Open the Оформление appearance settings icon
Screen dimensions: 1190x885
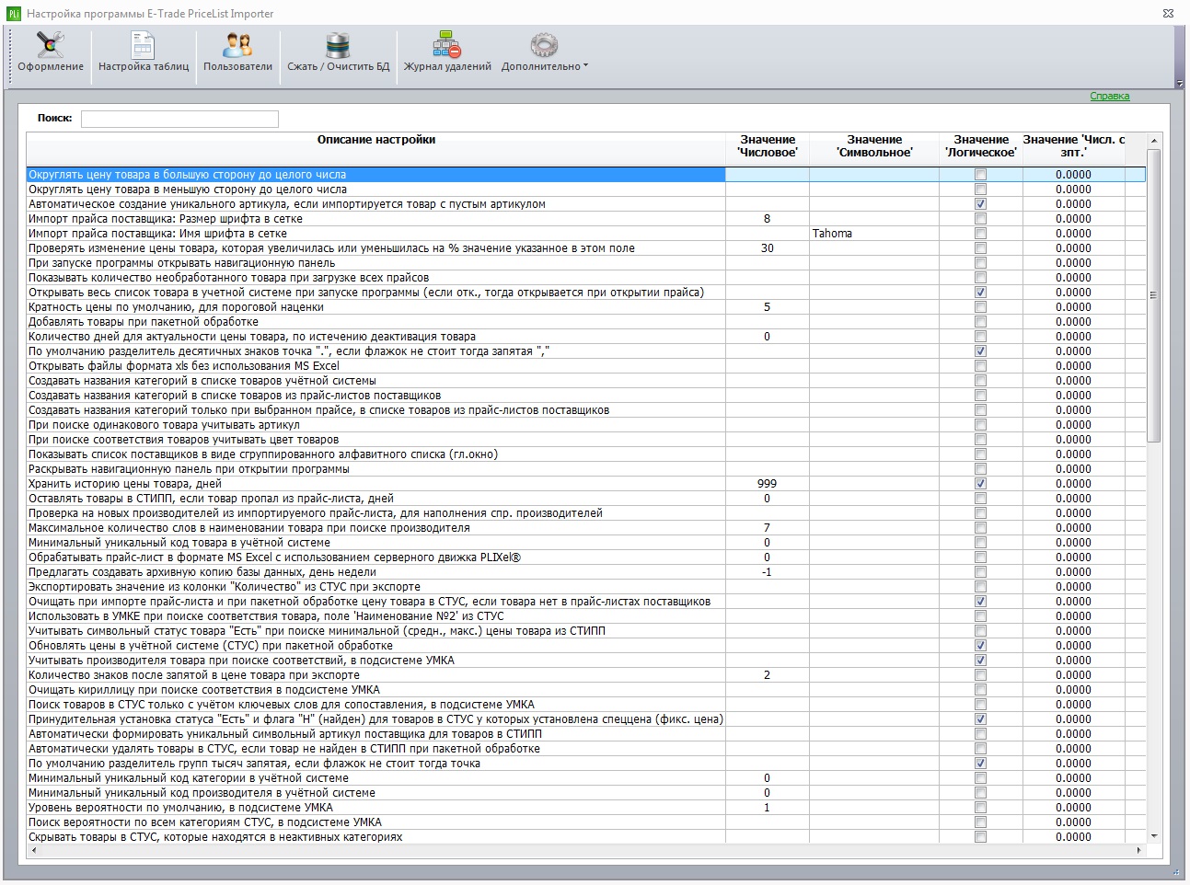(51, 46)
